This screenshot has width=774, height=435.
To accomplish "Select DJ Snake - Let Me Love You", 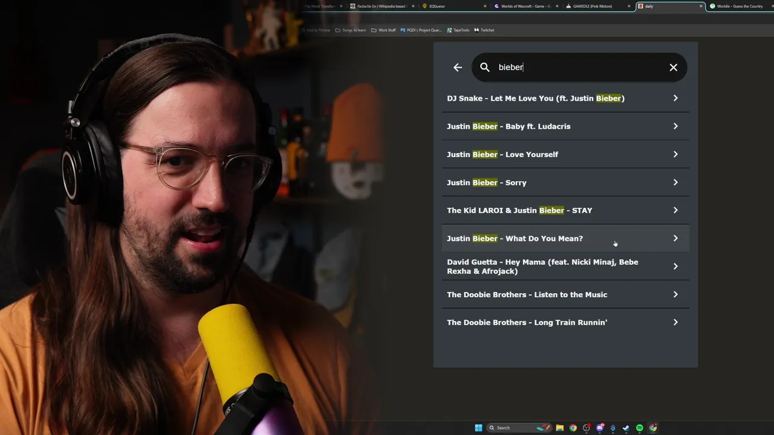I will [x=565, y=98].
